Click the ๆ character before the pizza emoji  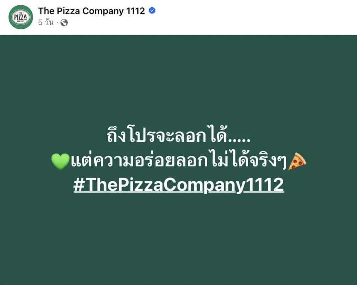pyautogui.click(x=282, y=161)
